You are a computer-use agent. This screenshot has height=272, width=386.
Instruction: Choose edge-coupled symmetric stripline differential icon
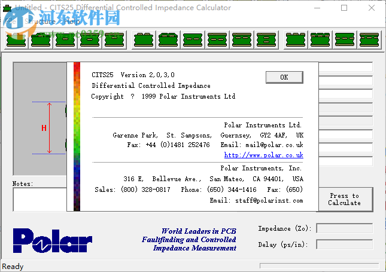click(217, 40)
